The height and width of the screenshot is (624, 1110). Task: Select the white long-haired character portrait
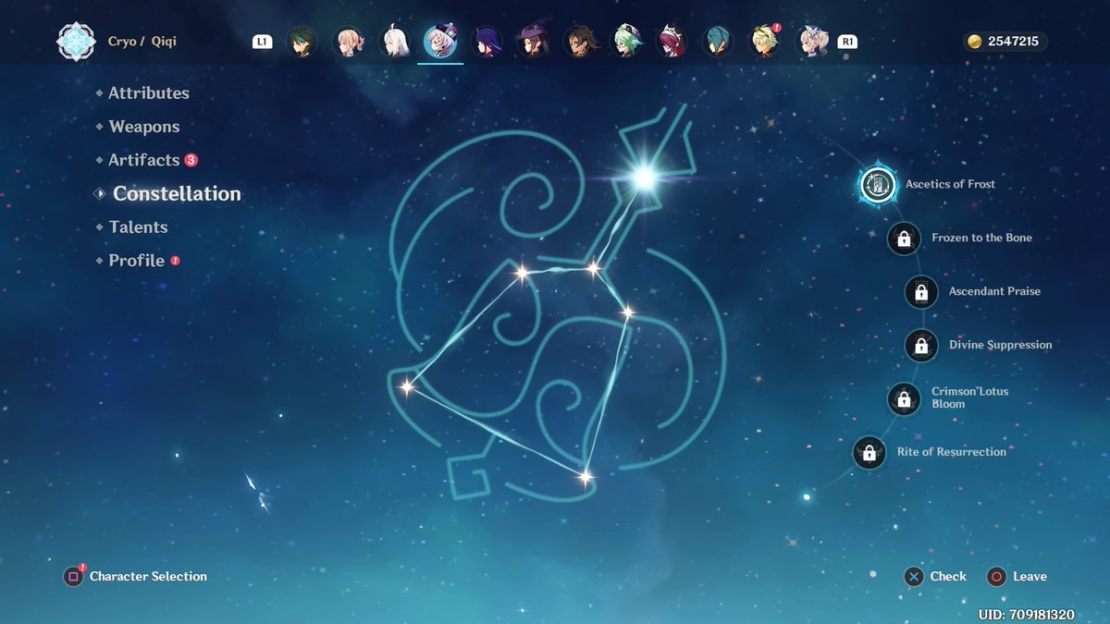(394, 42)
